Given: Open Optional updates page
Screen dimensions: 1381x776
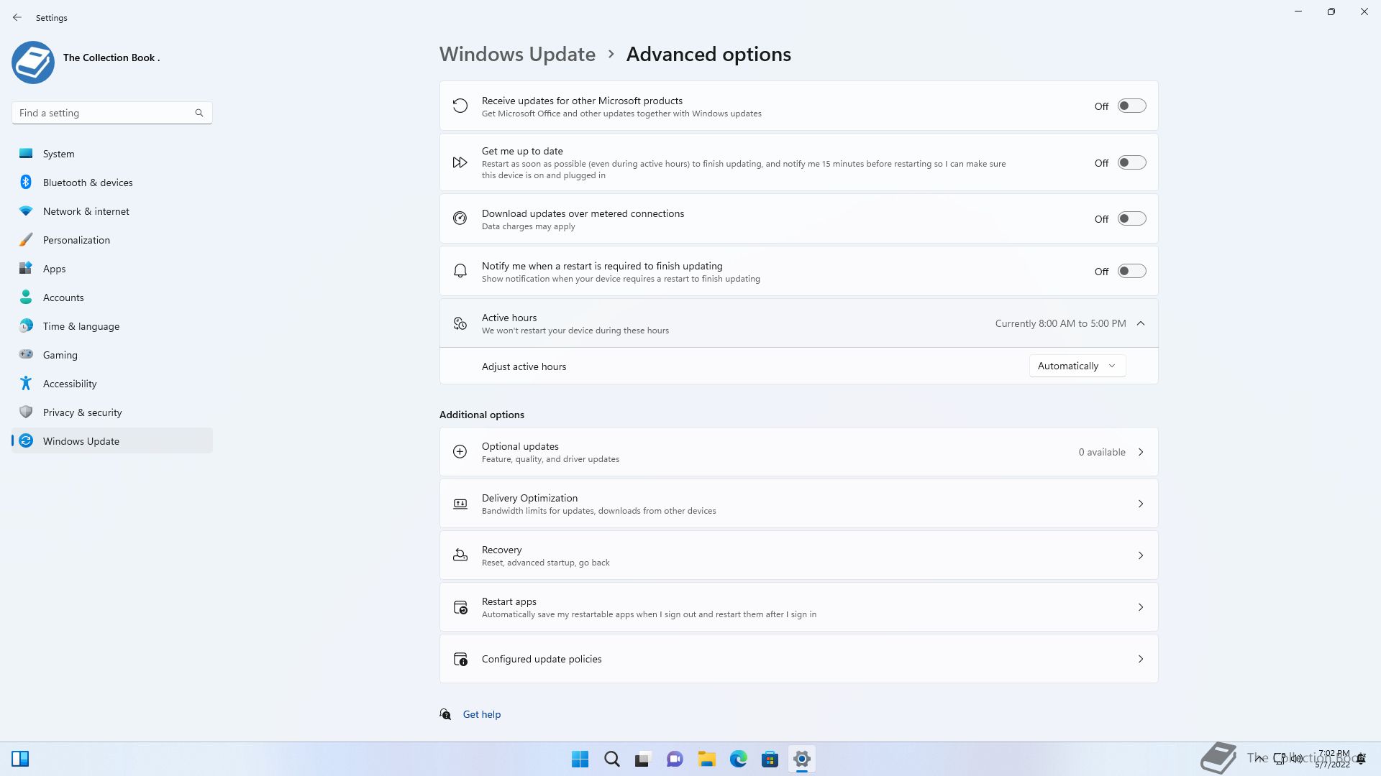Looking at the screenshot, I should pyautogui.click(x=798, y=452).
